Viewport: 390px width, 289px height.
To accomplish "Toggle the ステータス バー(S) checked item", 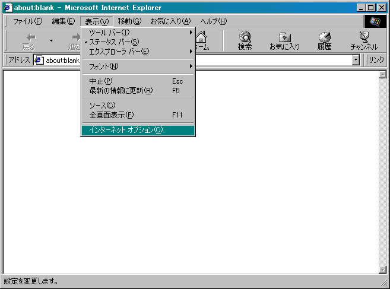I will pos(138,42).
